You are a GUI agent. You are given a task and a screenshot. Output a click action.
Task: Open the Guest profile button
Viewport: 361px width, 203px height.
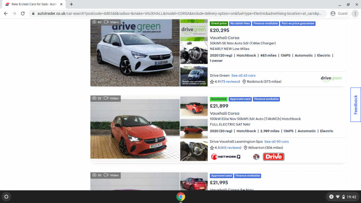click(339, 14)
